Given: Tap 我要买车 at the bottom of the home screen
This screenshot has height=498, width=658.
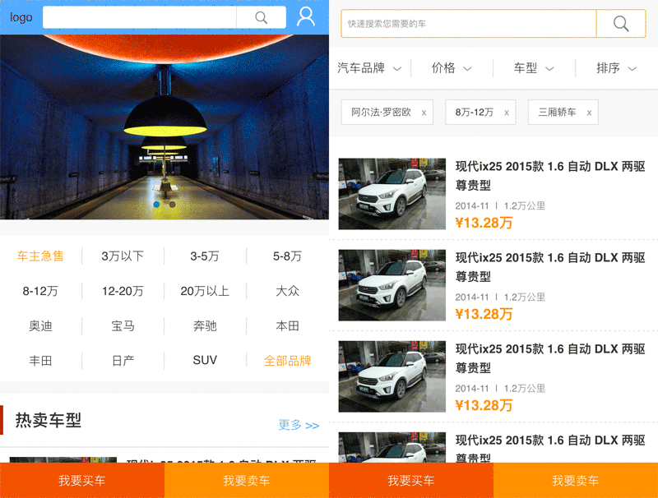Looking at the screenshot, I should tap(82, 481).
